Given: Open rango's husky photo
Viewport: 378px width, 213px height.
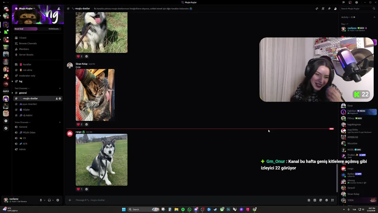Looking at the screenshot, I should 102,160.
